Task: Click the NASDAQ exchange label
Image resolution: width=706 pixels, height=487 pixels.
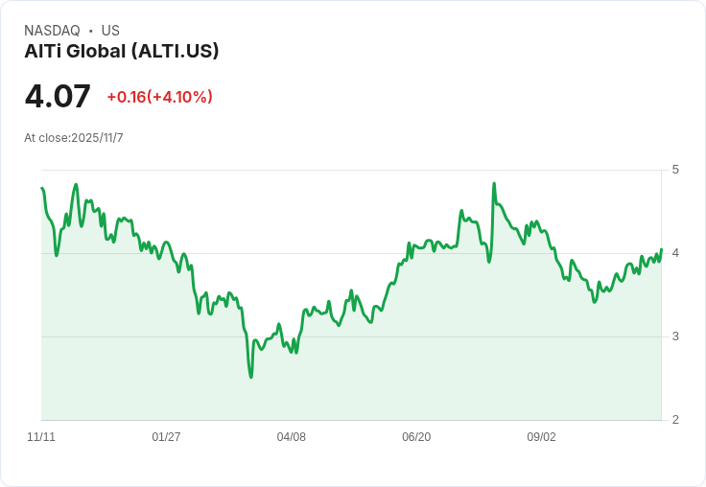Action: (x=52, y=31)
